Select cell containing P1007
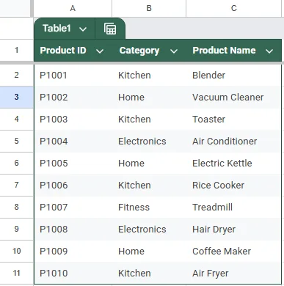This screenshot has width=284, height=286. 73,207
